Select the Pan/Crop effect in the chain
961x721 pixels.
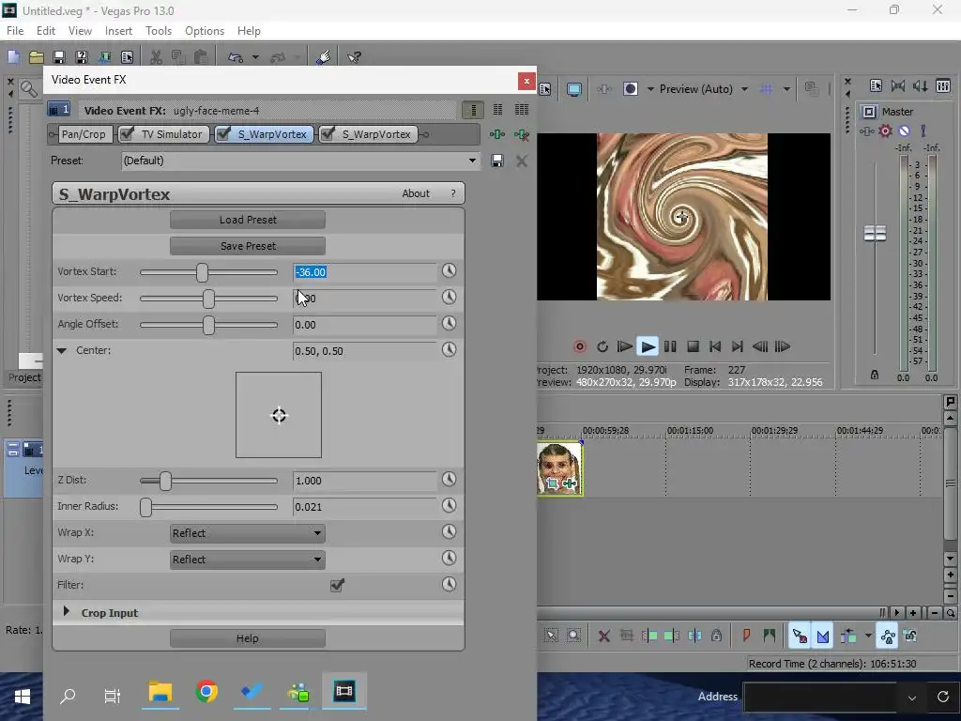click(84, 133)
